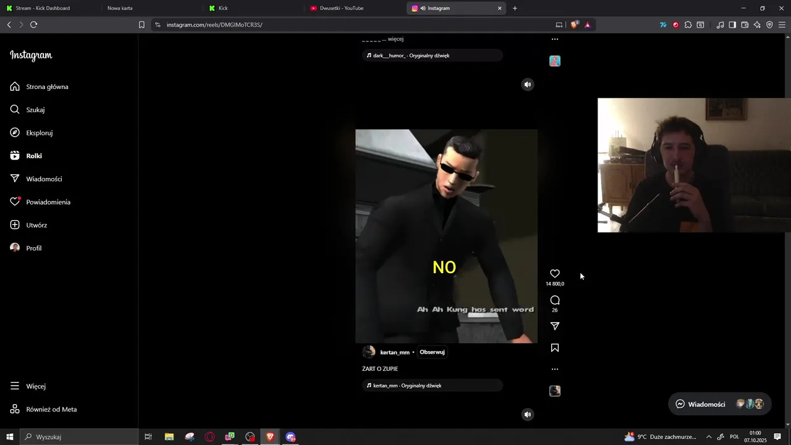The height and width of the screenshot is (445, 791).
Task: Open Brave VPN shield icon
Action: click(x=769, y=25)
